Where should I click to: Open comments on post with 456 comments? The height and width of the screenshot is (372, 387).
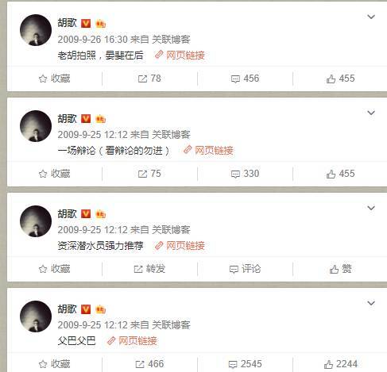(x=245, y=79)
